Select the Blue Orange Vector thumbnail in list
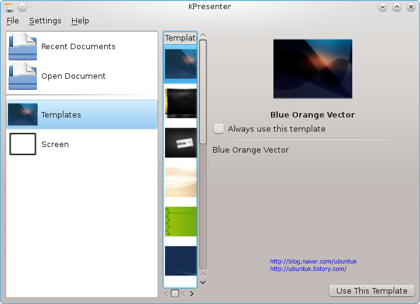The image size is (420, 304). click(181, 64)
